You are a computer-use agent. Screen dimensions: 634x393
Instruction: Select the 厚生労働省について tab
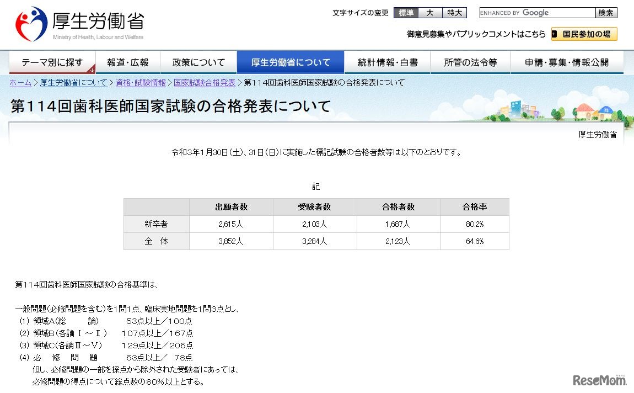[x=291, y=62]
